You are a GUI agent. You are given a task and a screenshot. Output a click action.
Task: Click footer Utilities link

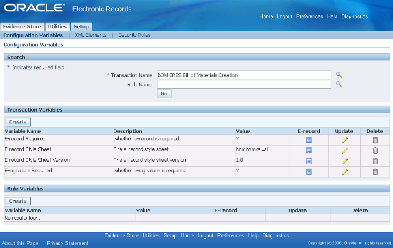151,235
